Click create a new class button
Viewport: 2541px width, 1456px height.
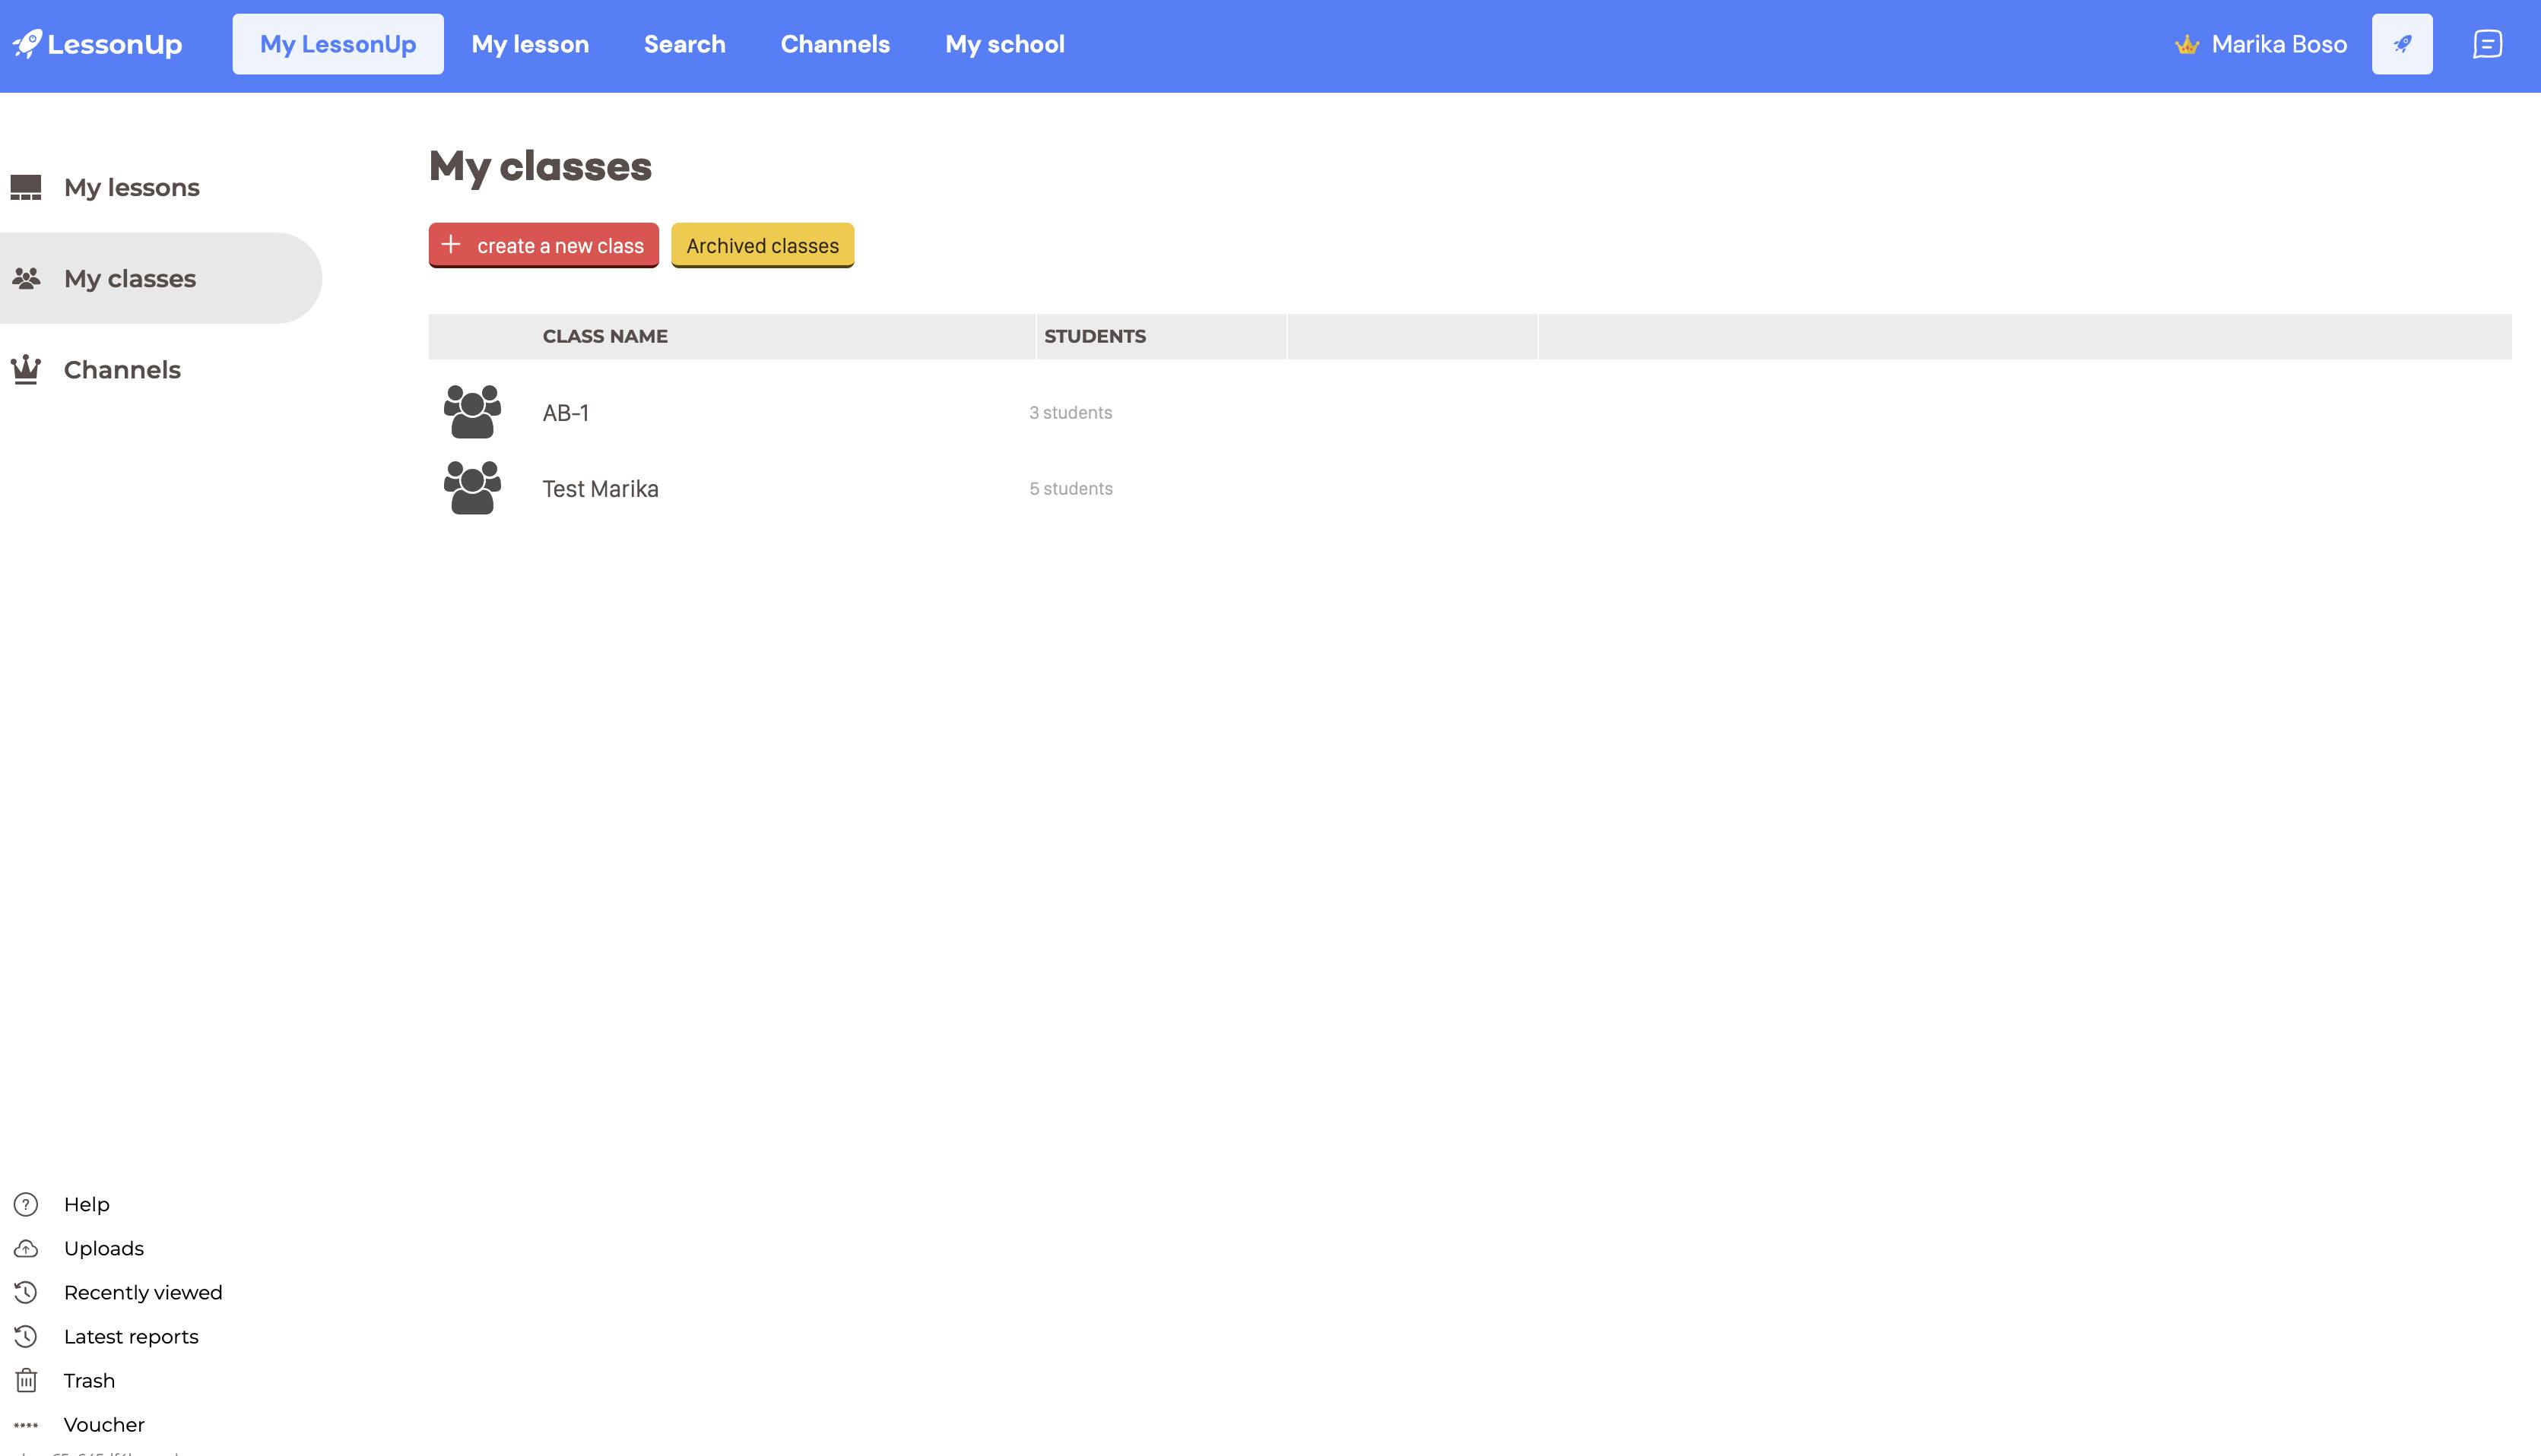coord(543,245)
